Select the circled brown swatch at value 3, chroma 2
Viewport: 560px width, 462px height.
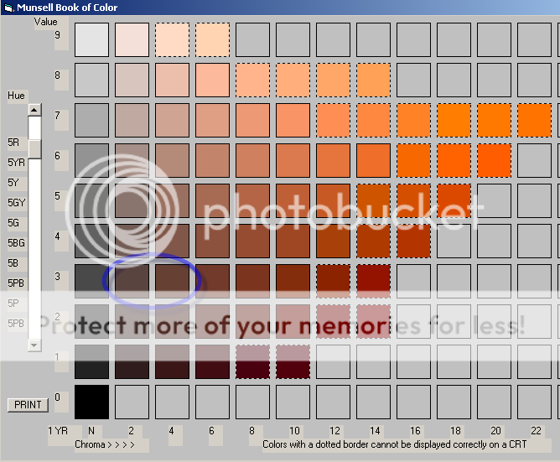(132, 280)
